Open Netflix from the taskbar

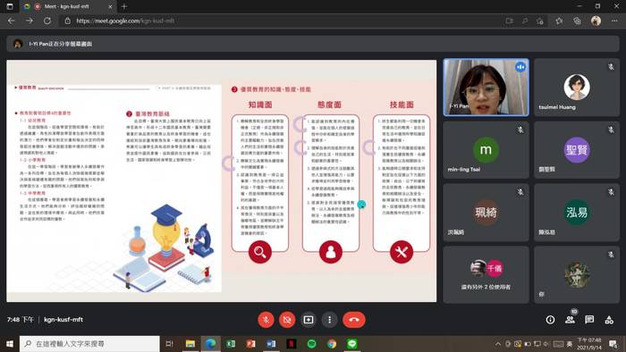coord(292,344)
